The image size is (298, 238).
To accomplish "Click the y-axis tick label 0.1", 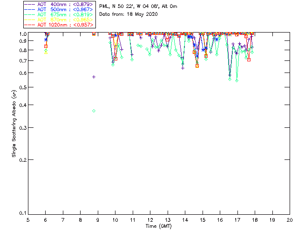I will click(x=22, y=213).
